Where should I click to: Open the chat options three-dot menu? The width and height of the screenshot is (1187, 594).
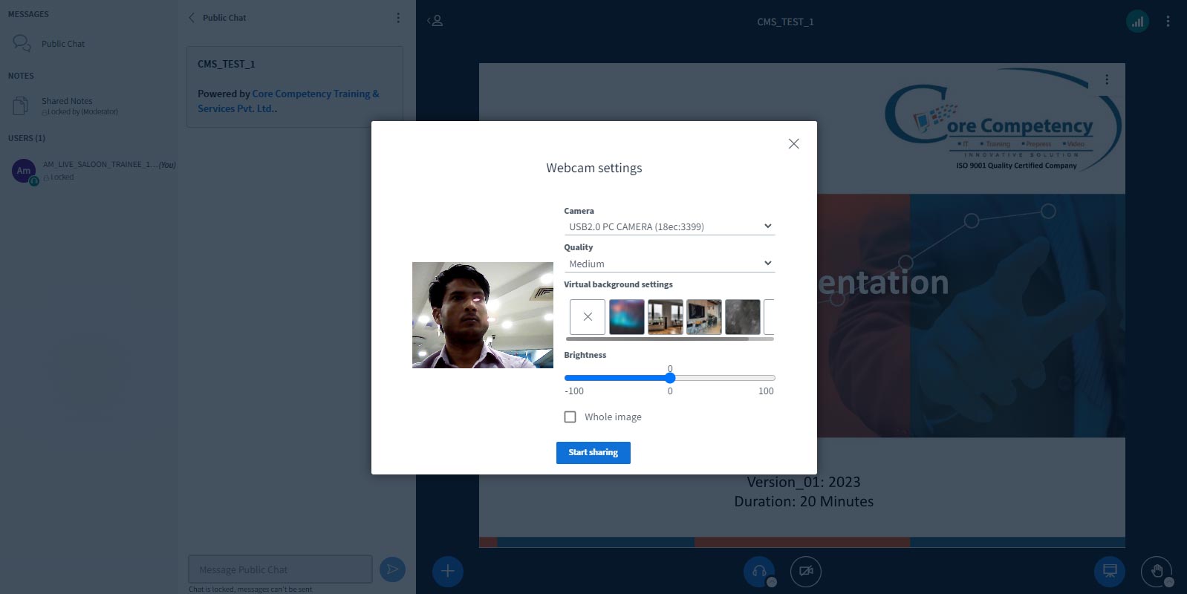click(398, 18)
